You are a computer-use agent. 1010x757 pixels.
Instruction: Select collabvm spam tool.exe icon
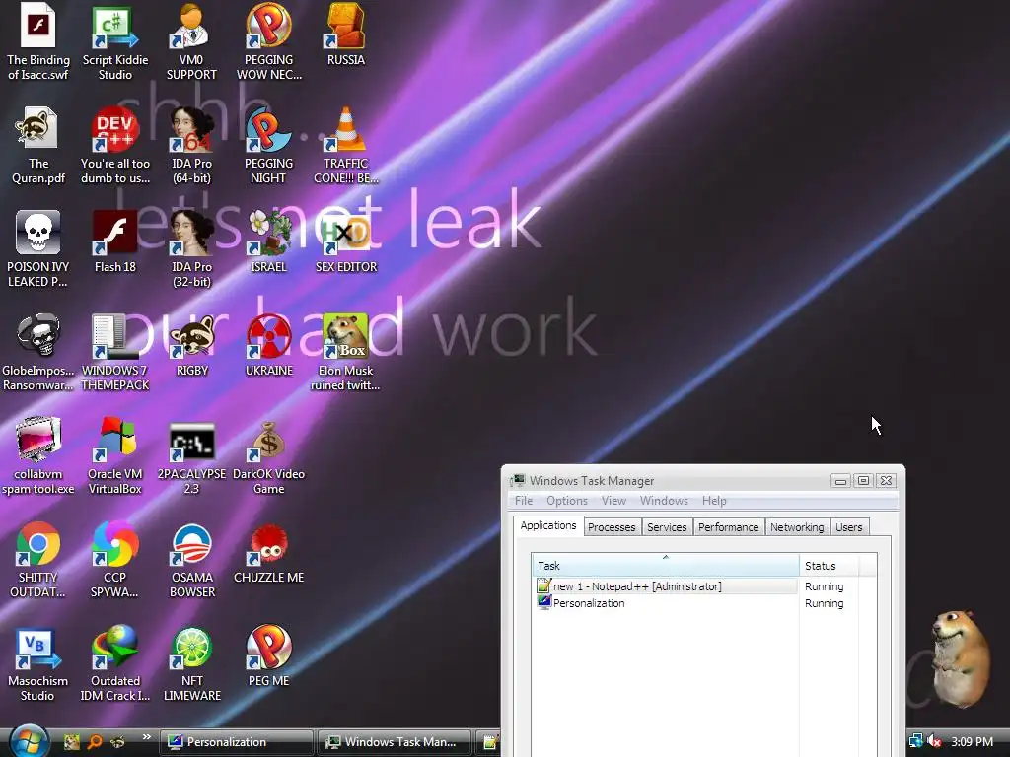(38, 456)
